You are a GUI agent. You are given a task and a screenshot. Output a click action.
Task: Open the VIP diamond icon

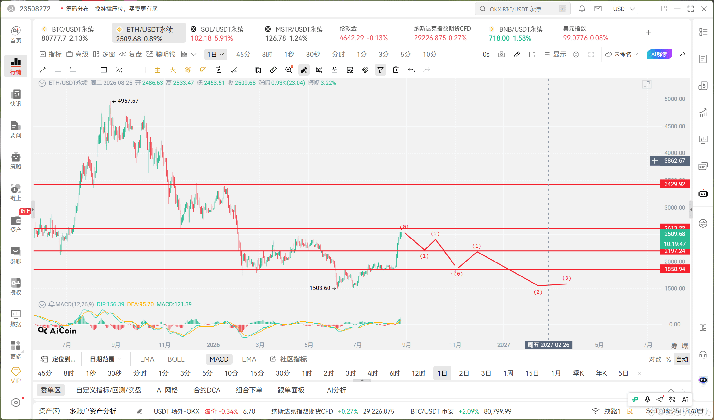[16, 375]
